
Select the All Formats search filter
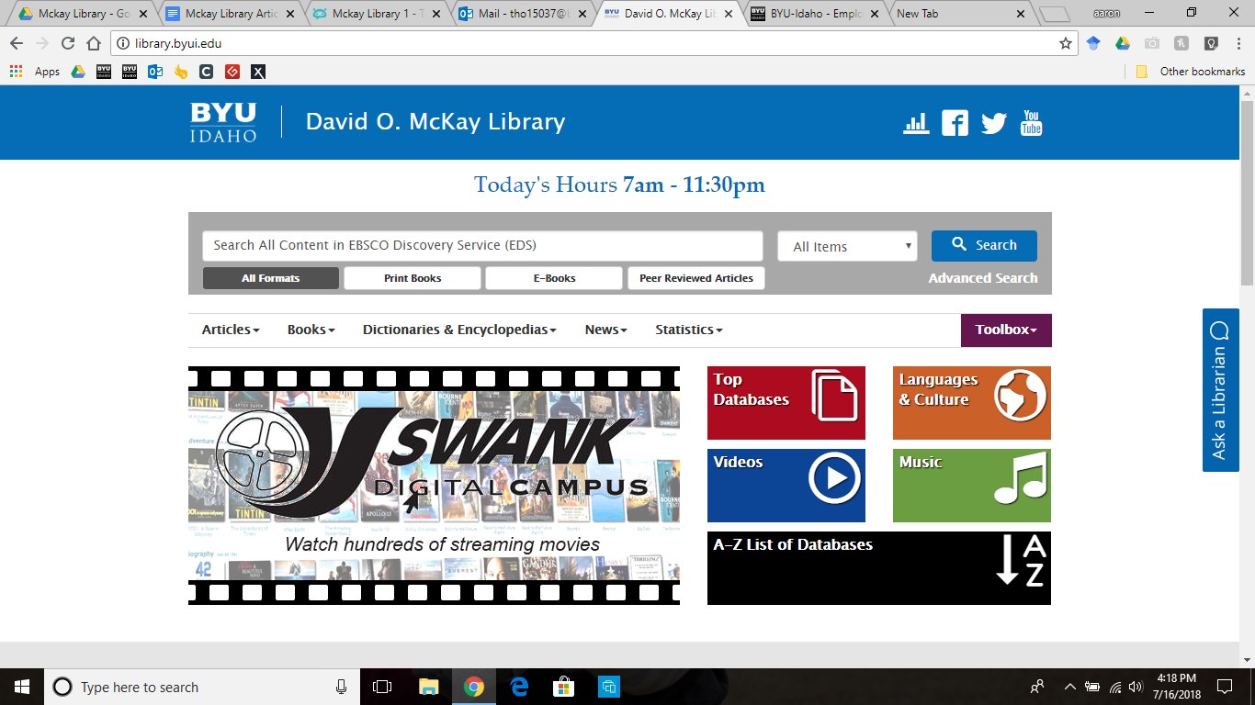point(271,278)
